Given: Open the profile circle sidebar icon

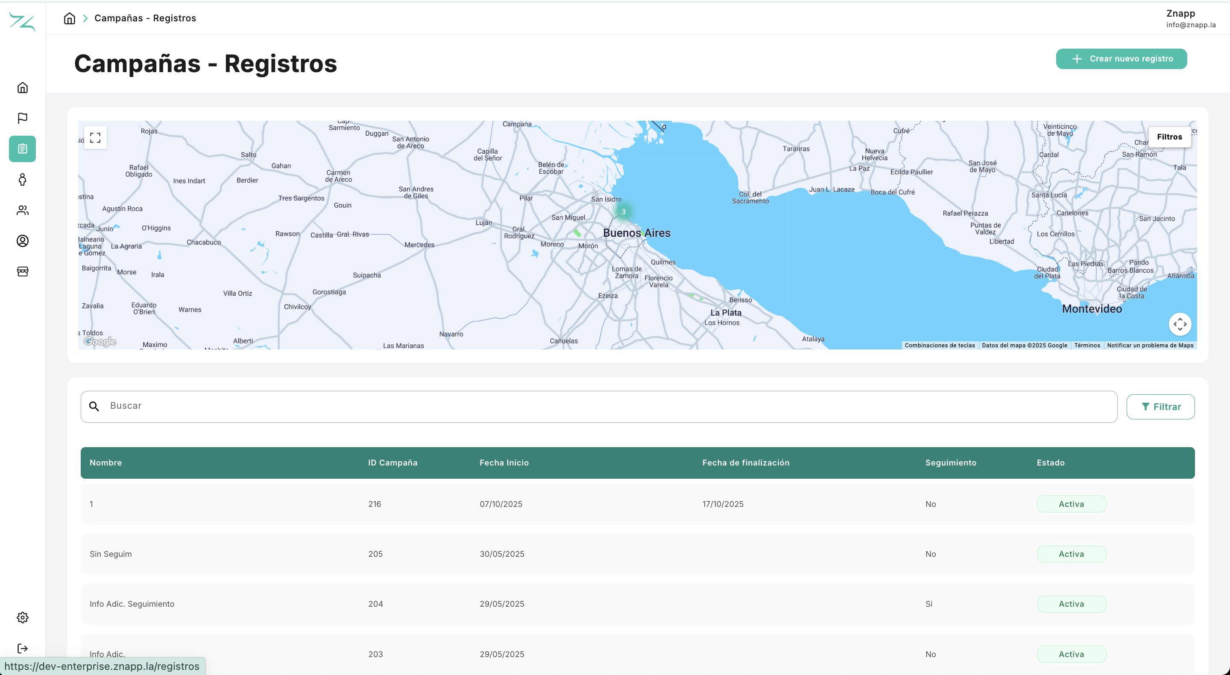Looking at the screenshot, I should pos(23,241).
